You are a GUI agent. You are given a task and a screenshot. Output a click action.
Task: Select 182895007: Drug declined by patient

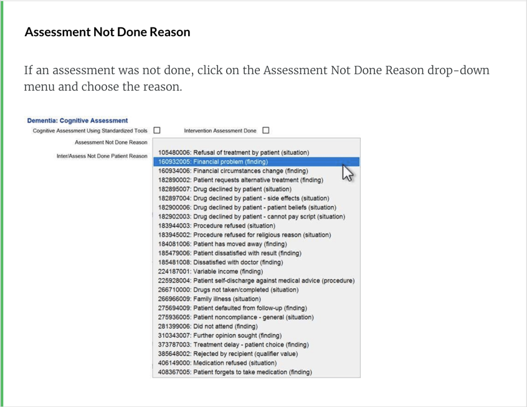click(224, 189)
